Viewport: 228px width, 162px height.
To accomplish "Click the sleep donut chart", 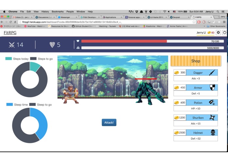I will [30, 125].
